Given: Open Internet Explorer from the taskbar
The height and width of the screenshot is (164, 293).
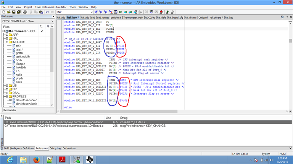Looking at the screenshot, I should 10,160.
